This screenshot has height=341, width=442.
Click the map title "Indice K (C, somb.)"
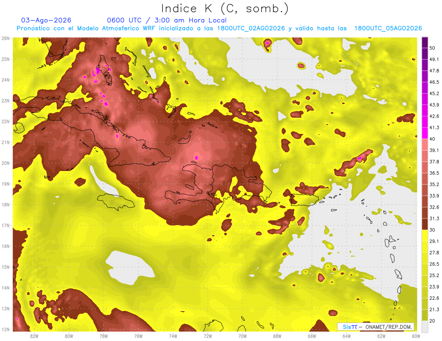tap(225, 8)
